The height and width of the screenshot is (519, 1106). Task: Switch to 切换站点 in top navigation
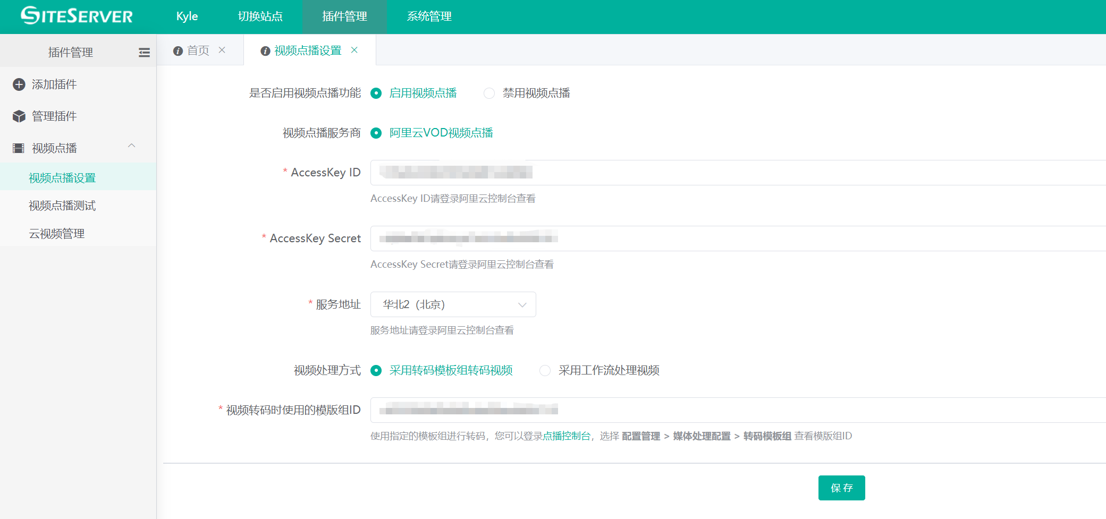pos(260,16)
